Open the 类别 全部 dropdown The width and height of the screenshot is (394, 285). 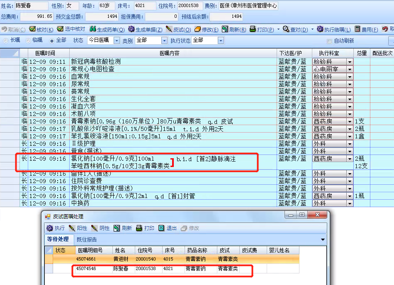164,41
